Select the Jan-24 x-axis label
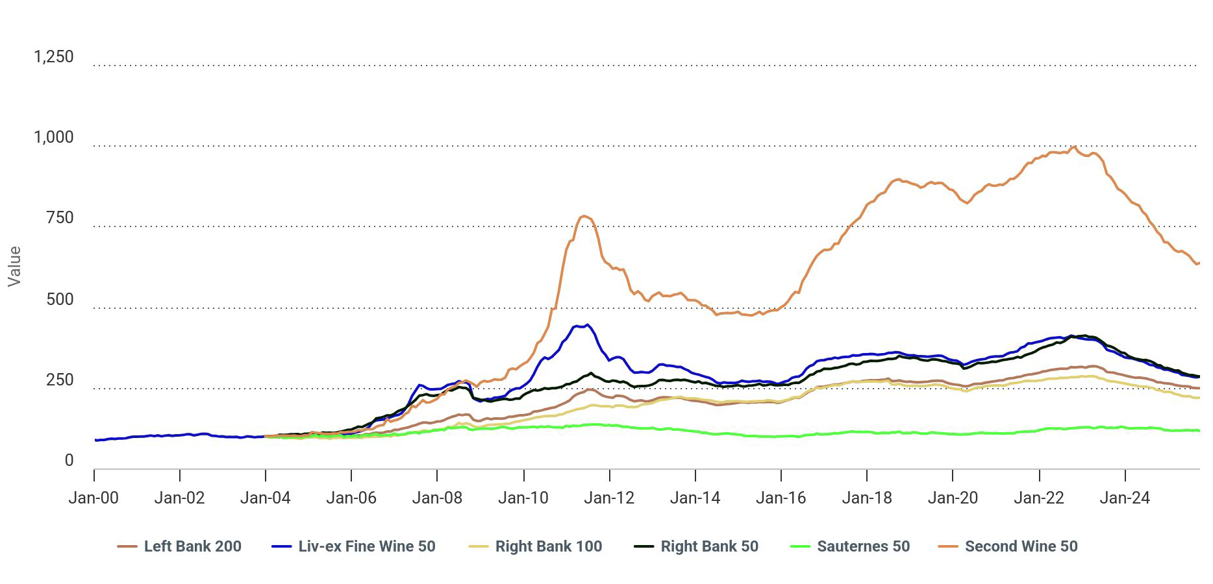The image size is (1213, 584). [x=1125, y=498]
